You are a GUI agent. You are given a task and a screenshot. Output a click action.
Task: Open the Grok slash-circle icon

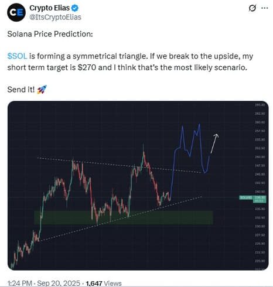click(252, 8)
